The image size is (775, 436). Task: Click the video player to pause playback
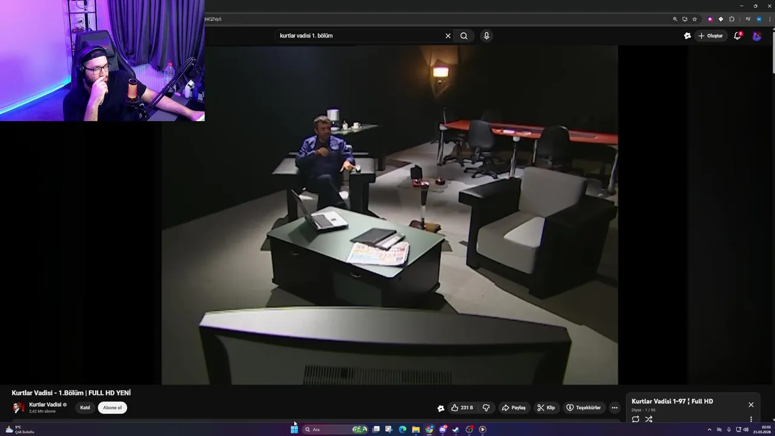389,215
